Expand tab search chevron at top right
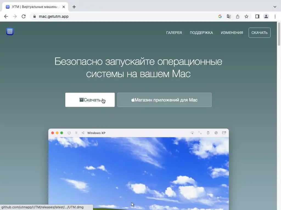This screenshot has height=210, width=281. pyautogui.click(x=275, y=7)
